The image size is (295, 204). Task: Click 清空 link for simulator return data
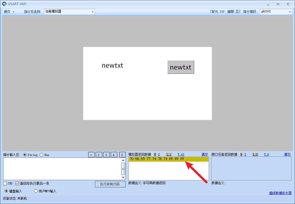point(205,154)
